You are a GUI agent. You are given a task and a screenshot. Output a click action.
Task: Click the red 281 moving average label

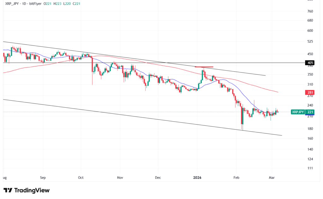click(x=310, y=92)
